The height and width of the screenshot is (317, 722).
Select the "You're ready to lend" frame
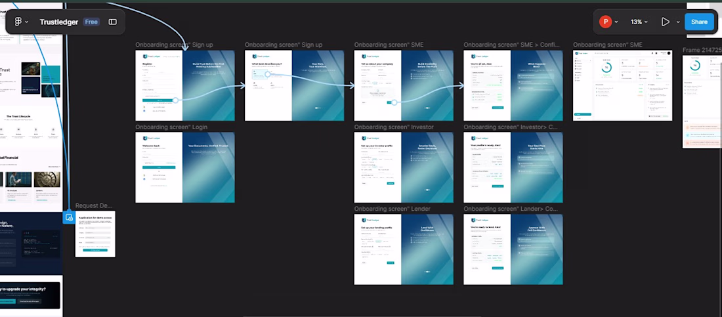[x=513, y=249]
